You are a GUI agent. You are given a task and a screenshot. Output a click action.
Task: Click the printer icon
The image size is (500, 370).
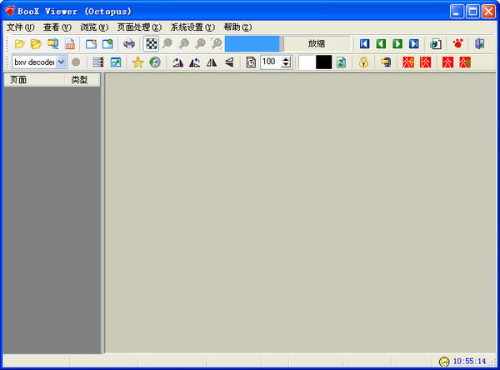point(129,43)
